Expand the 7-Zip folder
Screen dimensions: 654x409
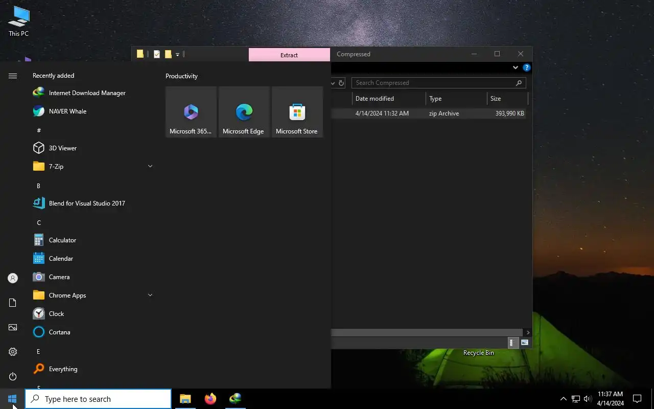[150, 166]
